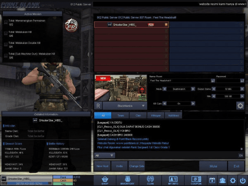Screen dimensions: 248x186
Task: Open the MY INFO card icon
Action: click(x=173, y=180)
